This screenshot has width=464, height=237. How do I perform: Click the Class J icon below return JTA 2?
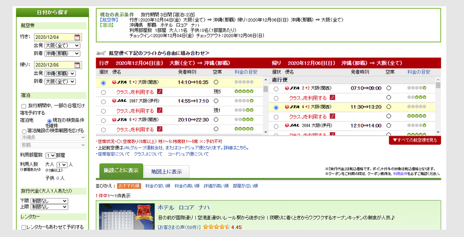click(x=333, y=98)
